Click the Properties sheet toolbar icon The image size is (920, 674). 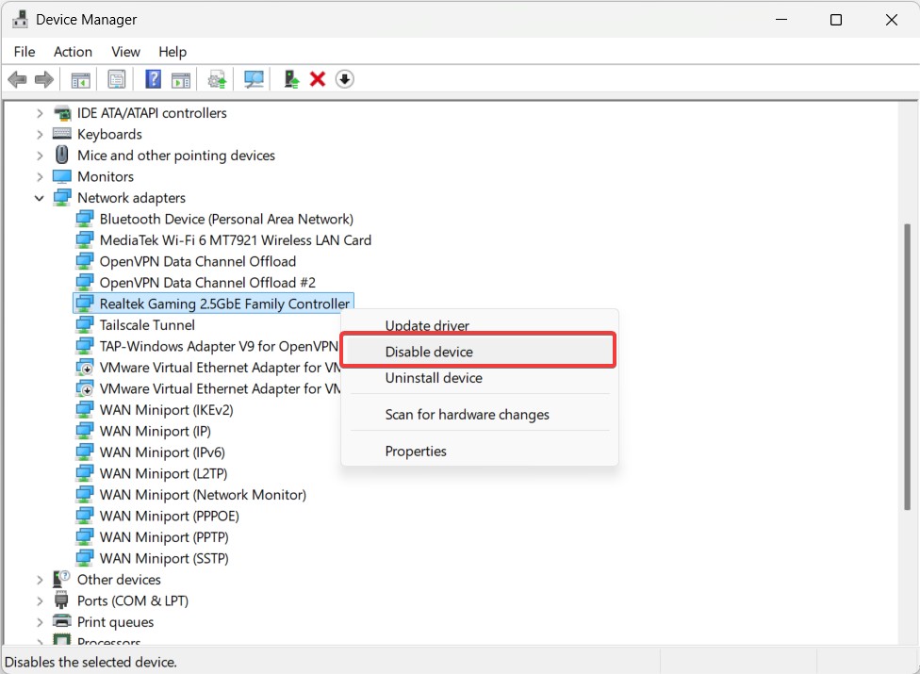(117, 79)
